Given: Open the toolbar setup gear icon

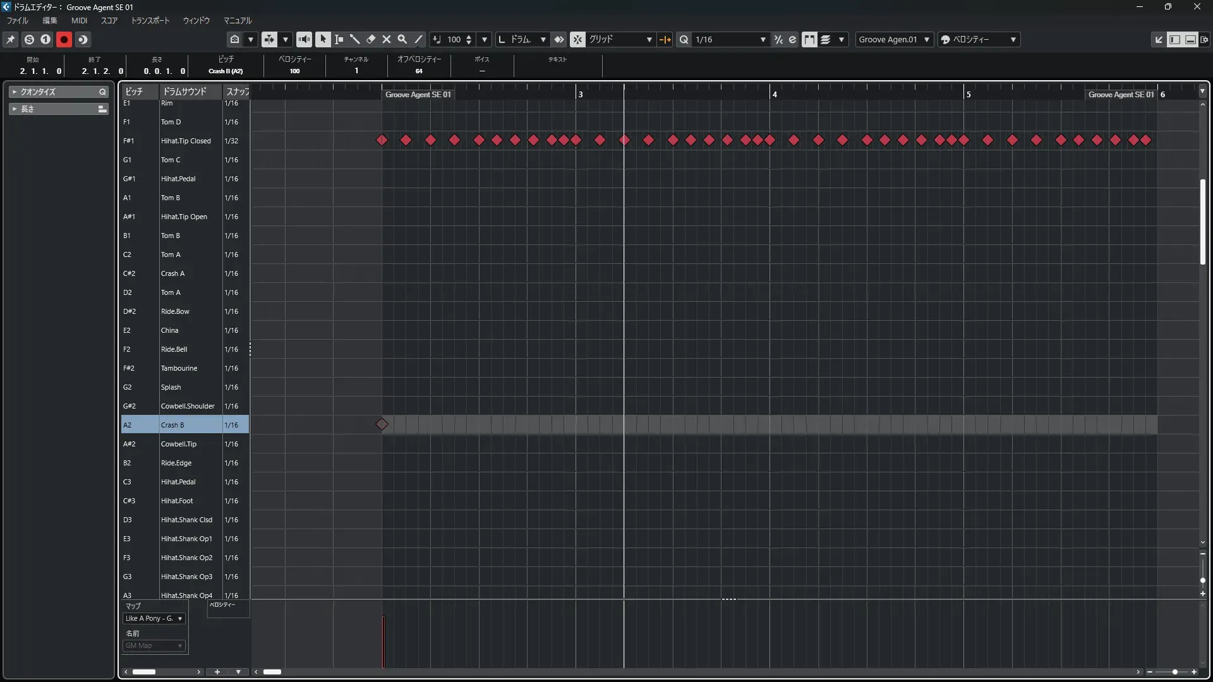Looking at the screenshot, I should pos(1204,40).
